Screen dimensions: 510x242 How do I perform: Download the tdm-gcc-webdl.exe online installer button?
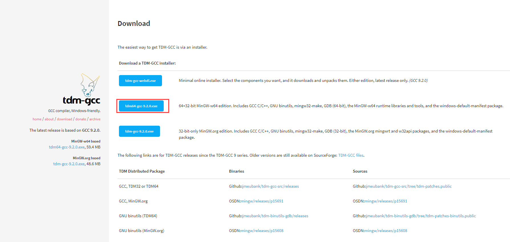click(x=140, y=80)
